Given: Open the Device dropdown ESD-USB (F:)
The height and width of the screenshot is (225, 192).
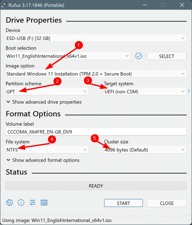Looking at the screenshot, I should (96, 38).
